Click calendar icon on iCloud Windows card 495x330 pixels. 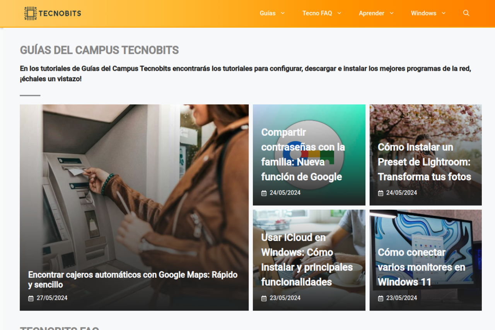click(x=264, y=298)
